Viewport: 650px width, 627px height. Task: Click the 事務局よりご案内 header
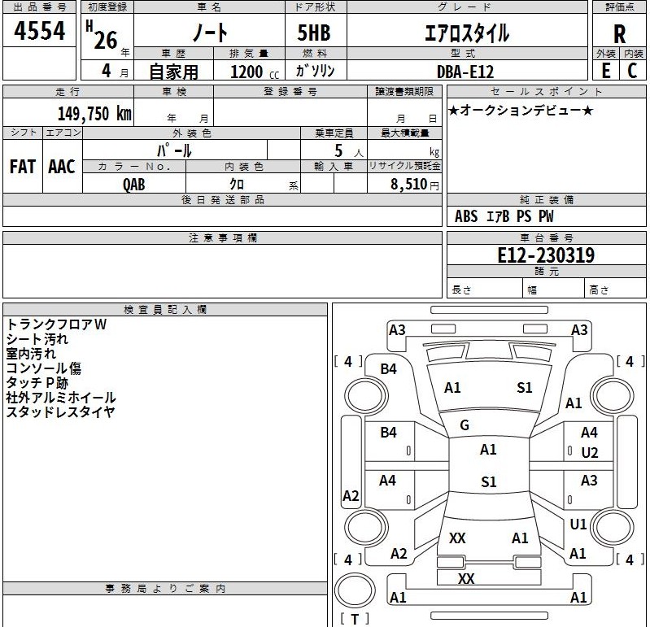(x=165, y=589)
